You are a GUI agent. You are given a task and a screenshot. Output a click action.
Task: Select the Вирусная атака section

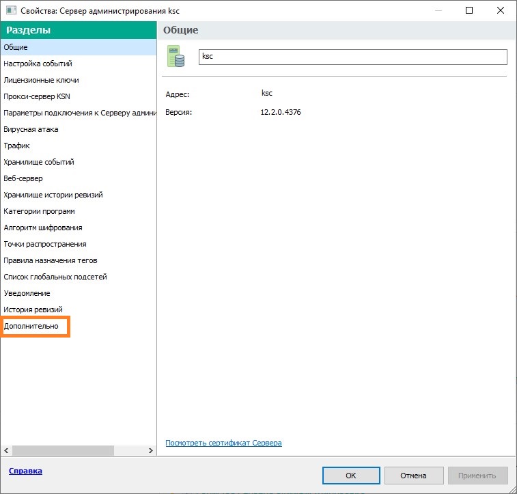(31, 129)
